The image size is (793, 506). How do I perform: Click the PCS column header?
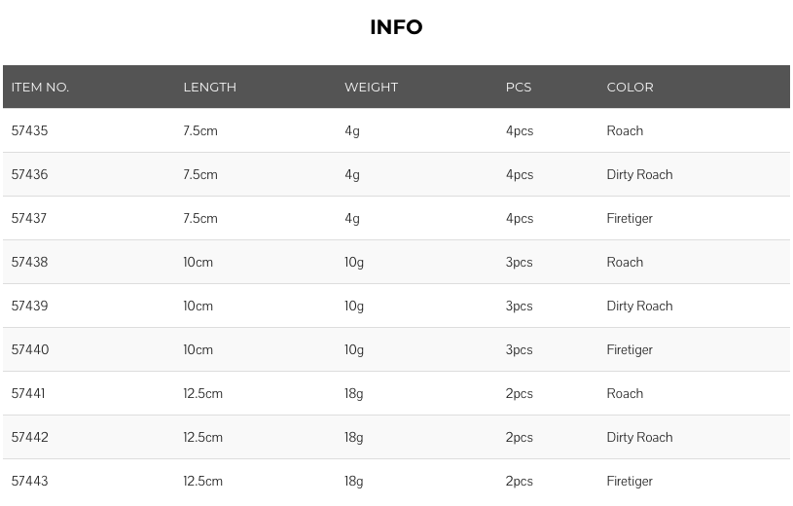tap(519, 87)
